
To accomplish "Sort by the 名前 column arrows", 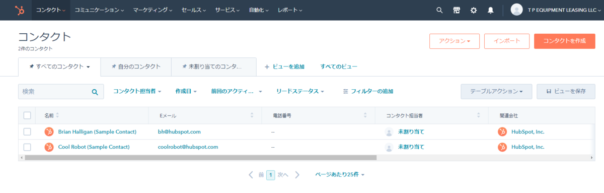I will click(x=57, y=115).
